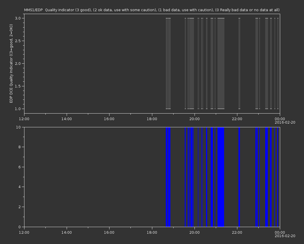This screenshot has width=304, height=244.
Task: Click the 6 tick label on bottom plot
Action: pos(20,167)
